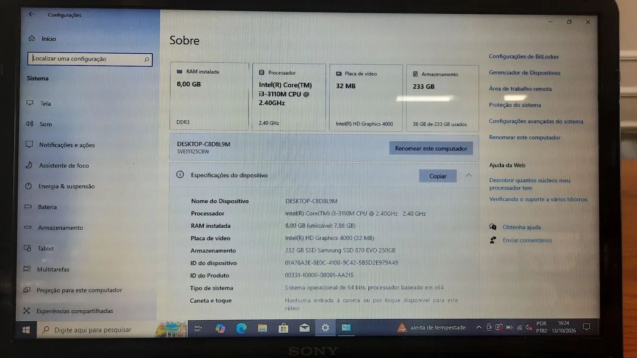Open Configurações avançadas do sistema link
The image size is (637, 358).
tap(536, 121)
